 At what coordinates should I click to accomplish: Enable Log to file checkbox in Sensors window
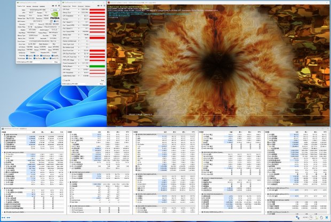tap(64, 81)
